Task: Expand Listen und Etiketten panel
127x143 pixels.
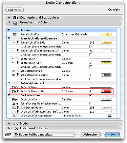Action: (9, 128)
